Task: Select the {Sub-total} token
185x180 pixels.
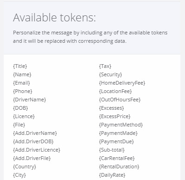Action: pyautogui.click(x=112, y=150)
